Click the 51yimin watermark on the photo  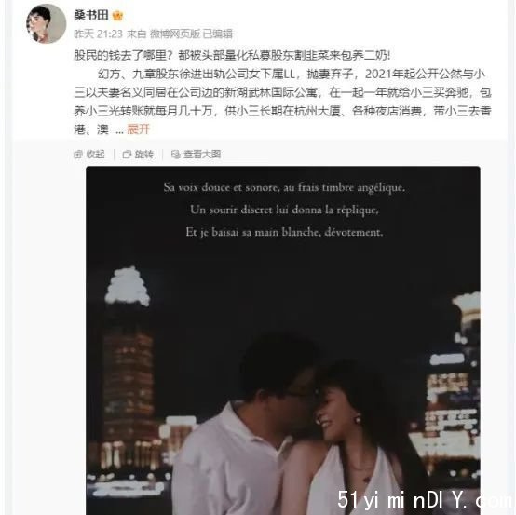tap(426, 500)
